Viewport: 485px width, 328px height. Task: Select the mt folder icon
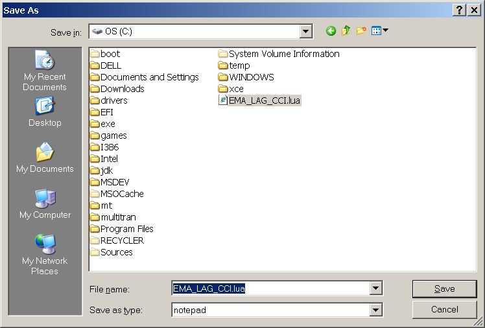click(x=95, y=205)
